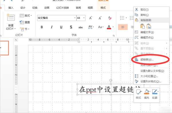Viewport: 172px width, 113px height.
Task: Open the Animations (动画) ribbon tab
Action: tap(47, 8)
